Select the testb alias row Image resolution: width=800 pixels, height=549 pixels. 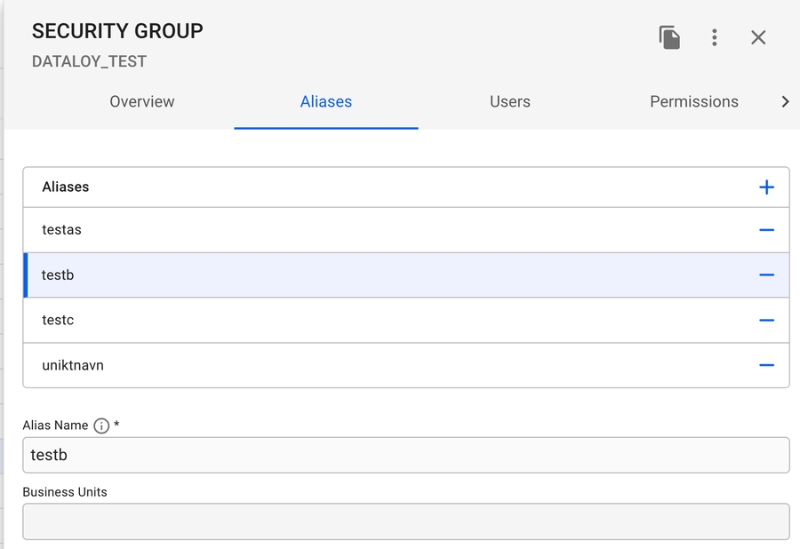356,275
